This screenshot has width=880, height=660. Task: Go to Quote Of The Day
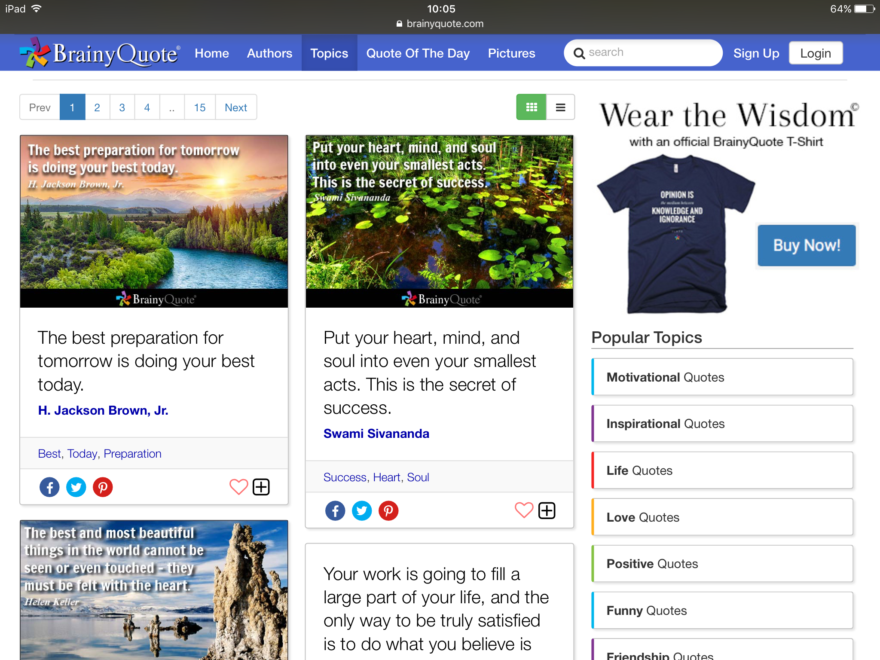[418, 53]
